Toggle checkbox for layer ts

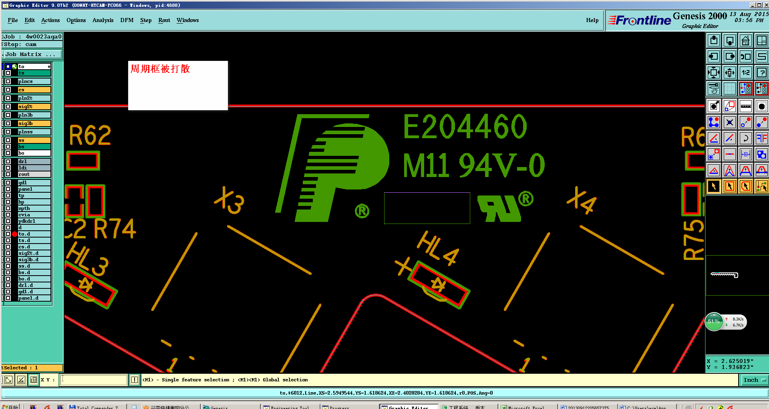(8, 73)
